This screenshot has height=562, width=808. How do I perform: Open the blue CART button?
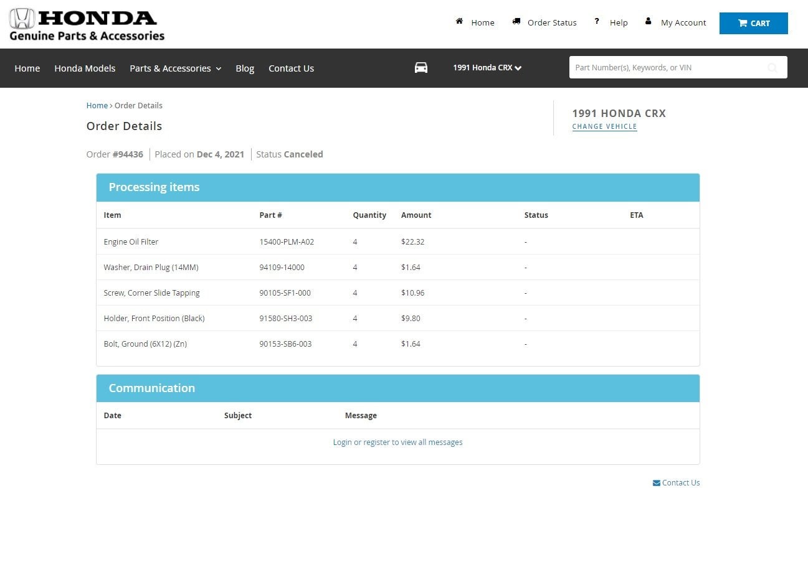click(753, 23)
